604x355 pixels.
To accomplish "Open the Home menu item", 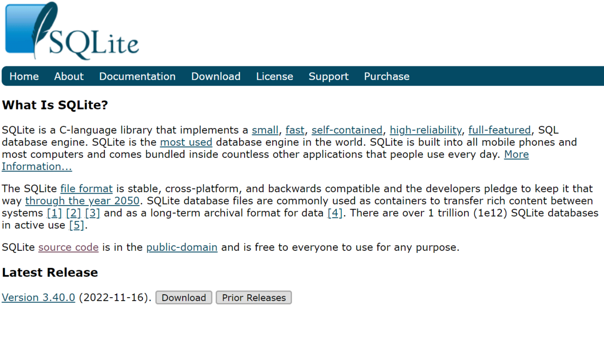I will [x=24, y=76].
